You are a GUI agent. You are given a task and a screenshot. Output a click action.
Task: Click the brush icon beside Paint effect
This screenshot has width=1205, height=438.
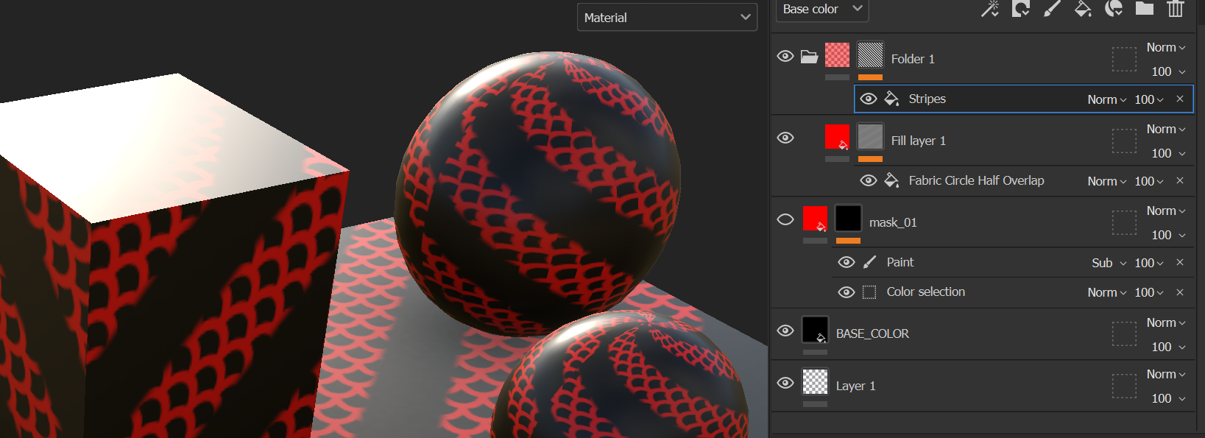pos(869,262)
